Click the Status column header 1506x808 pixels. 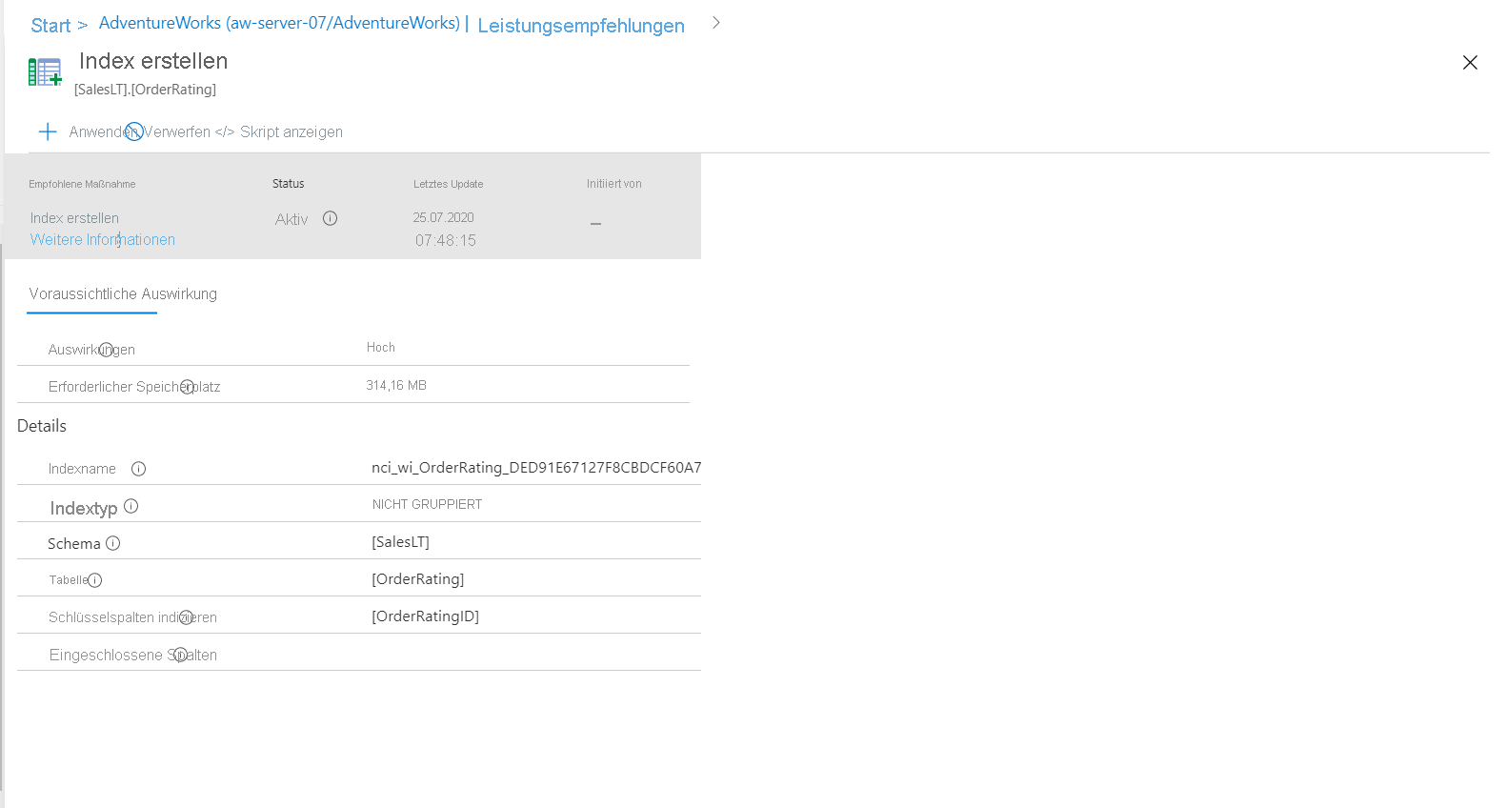coord(289,184)
